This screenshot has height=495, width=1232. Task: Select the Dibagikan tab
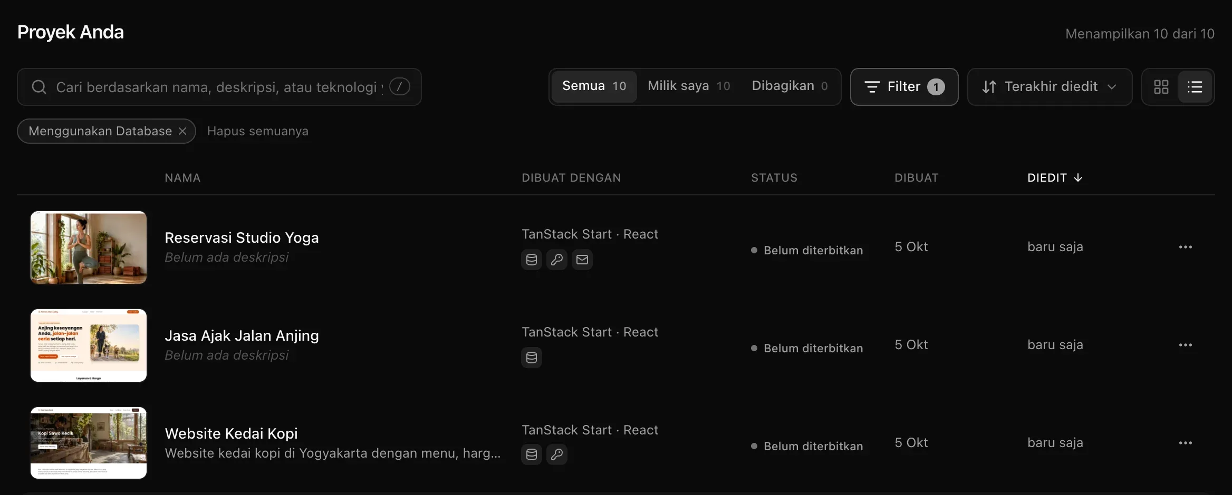pyautogui.click(x=790, y=86)
